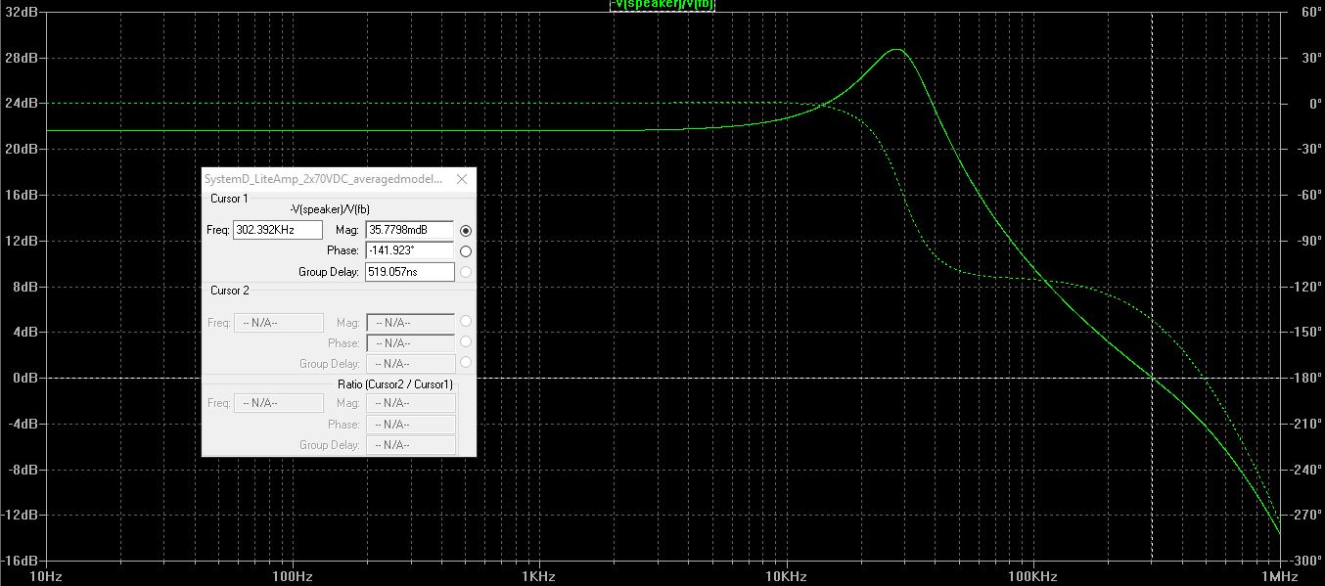The image size is (1325, 586).
Task: Click the -V(speaker)/V(fb) trace label at top
Action: tap(662, 5)
